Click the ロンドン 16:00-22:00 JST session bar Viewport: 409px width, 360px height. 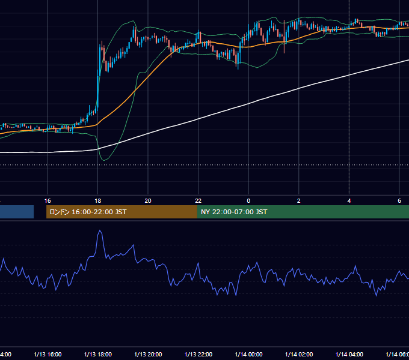pyautogui.click(x=121, y=212)
